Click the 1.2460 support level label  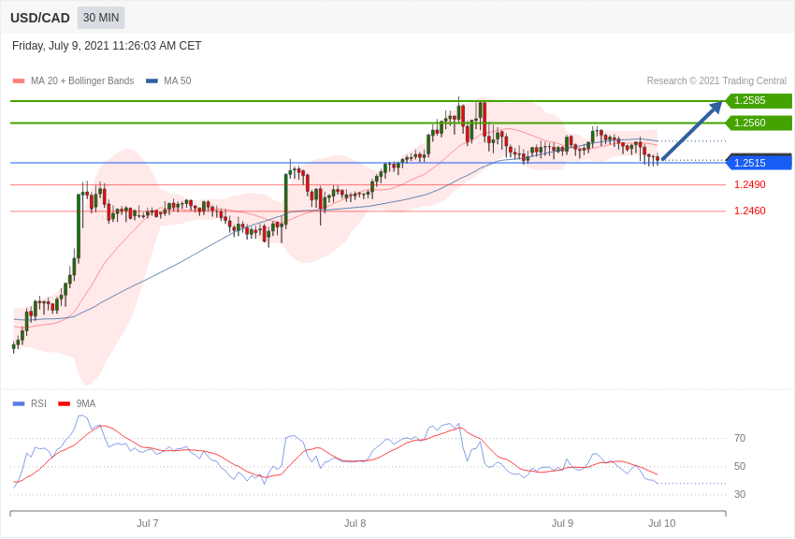(x=750, y=211)
